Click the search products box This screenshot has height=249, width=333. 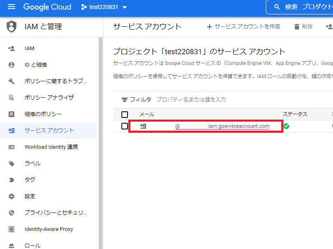(301, 7)
